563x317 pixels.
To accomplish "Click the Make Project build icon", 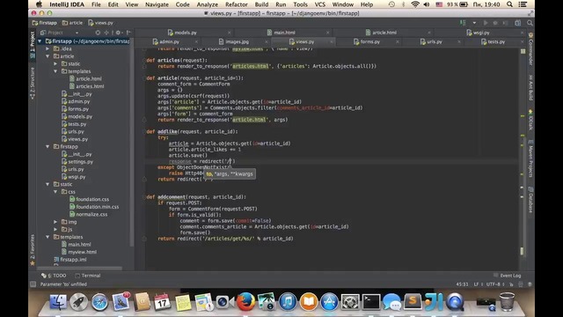I will pyautogui.click(x=463, y=23).
